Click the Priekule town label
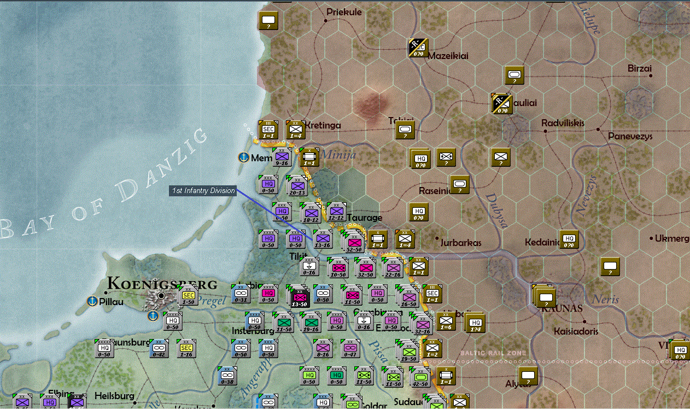The height and width of the screenshot is (409, 690). [344, 12]
